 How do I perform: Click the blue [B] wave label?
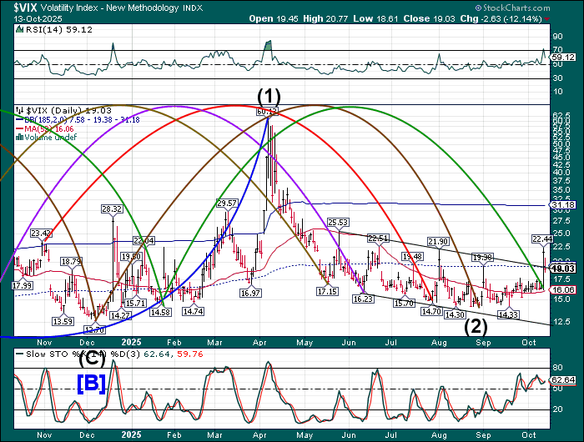coord(91,384)
